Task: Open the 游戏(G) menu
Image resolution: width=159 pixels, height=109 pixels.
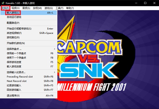Action: [49, 8]
